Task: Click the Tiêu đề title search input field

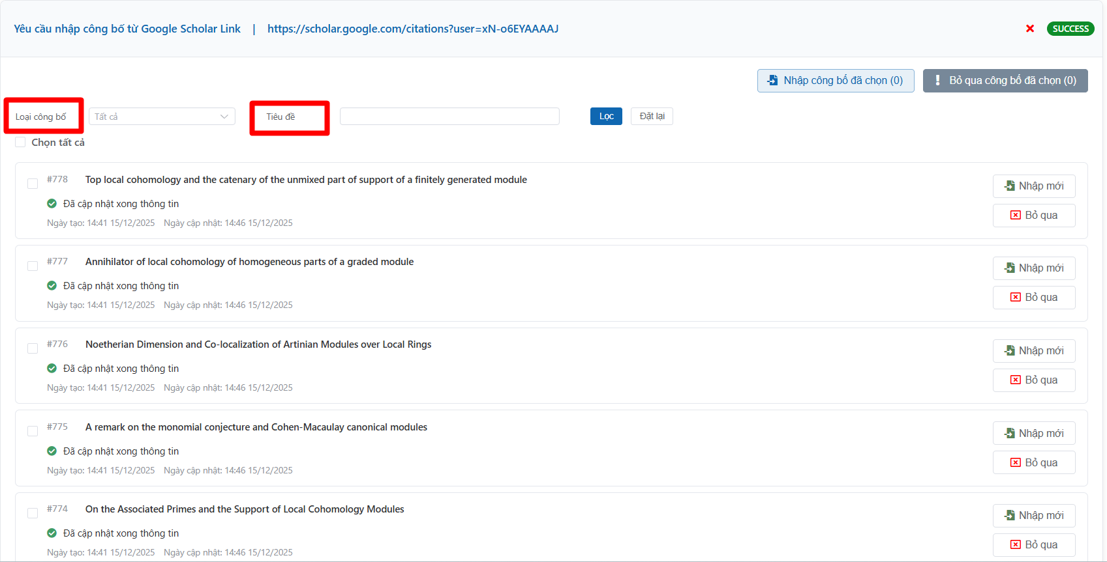Action: (x=449, y=117)
